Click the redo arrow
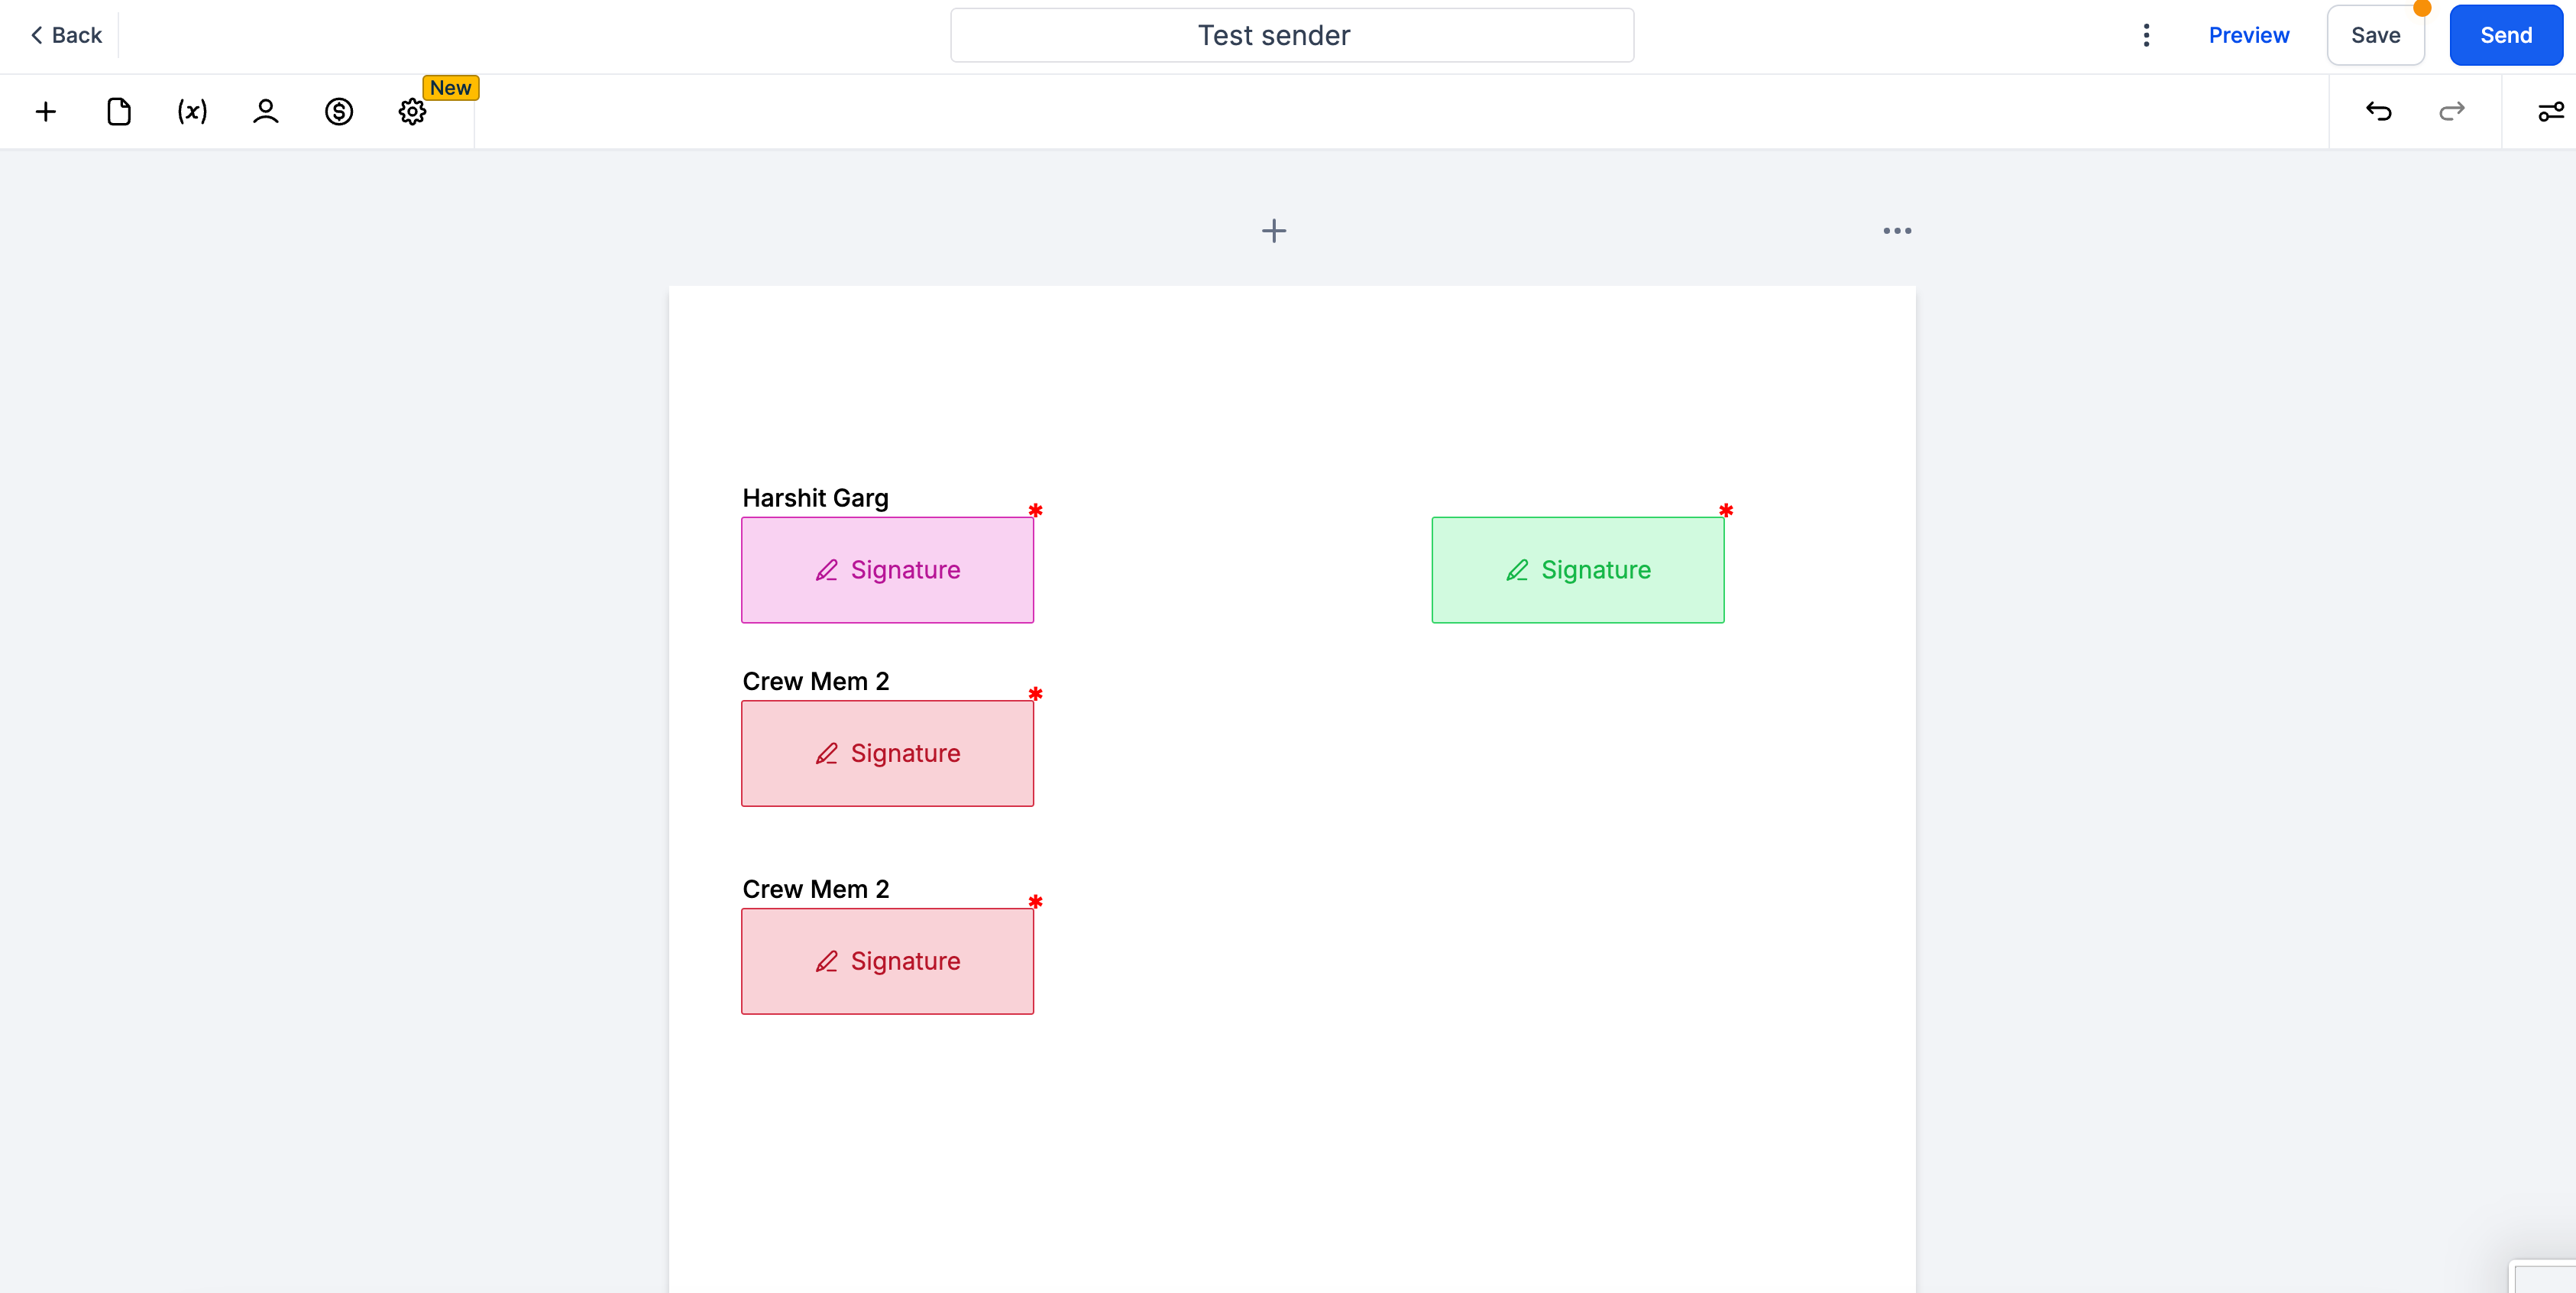The image size is (2576, 1293). [2452, 111]
